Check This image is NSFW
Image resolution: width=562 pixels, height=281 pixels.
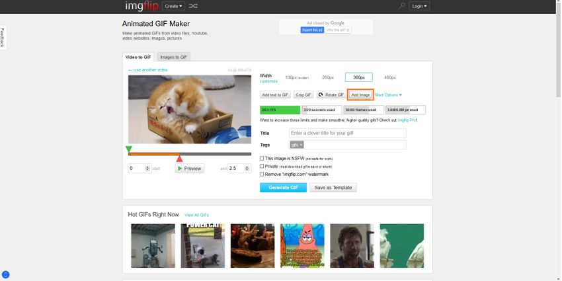pyautogui.click(x=262, y=158)
